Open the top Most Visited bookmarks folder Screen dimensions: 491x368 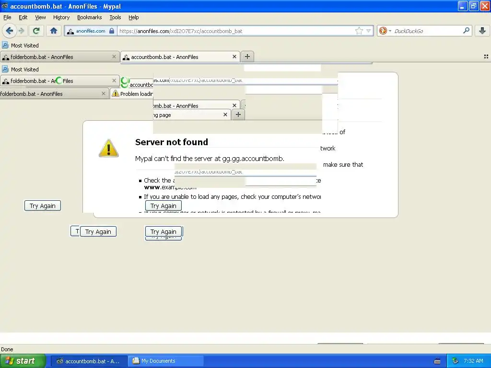pos(20,46)
